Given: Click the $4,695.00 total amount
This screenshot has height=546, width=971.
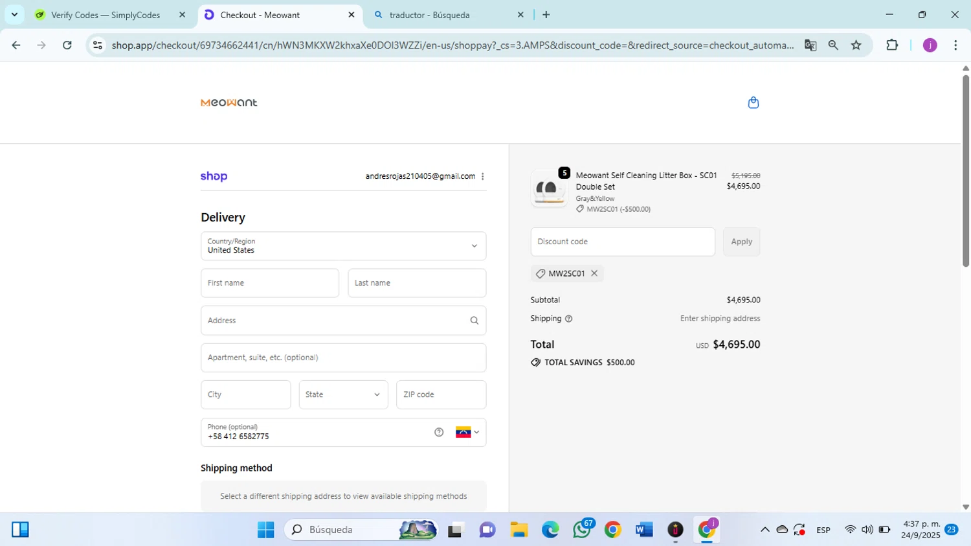Looking at the screenshot, I should 737,345.
